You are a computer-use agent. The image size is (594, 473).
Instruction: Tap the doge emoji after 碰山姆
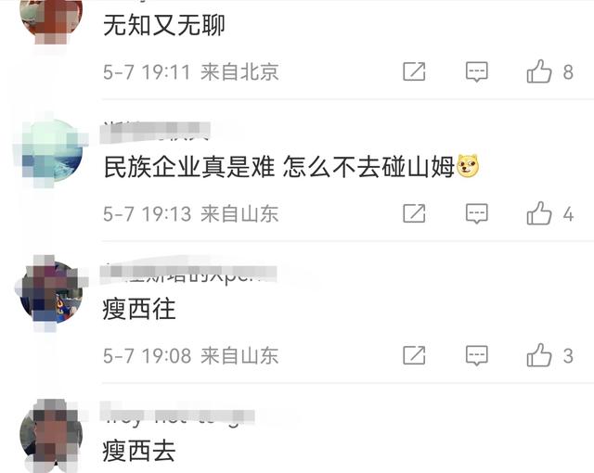point(468,166)
